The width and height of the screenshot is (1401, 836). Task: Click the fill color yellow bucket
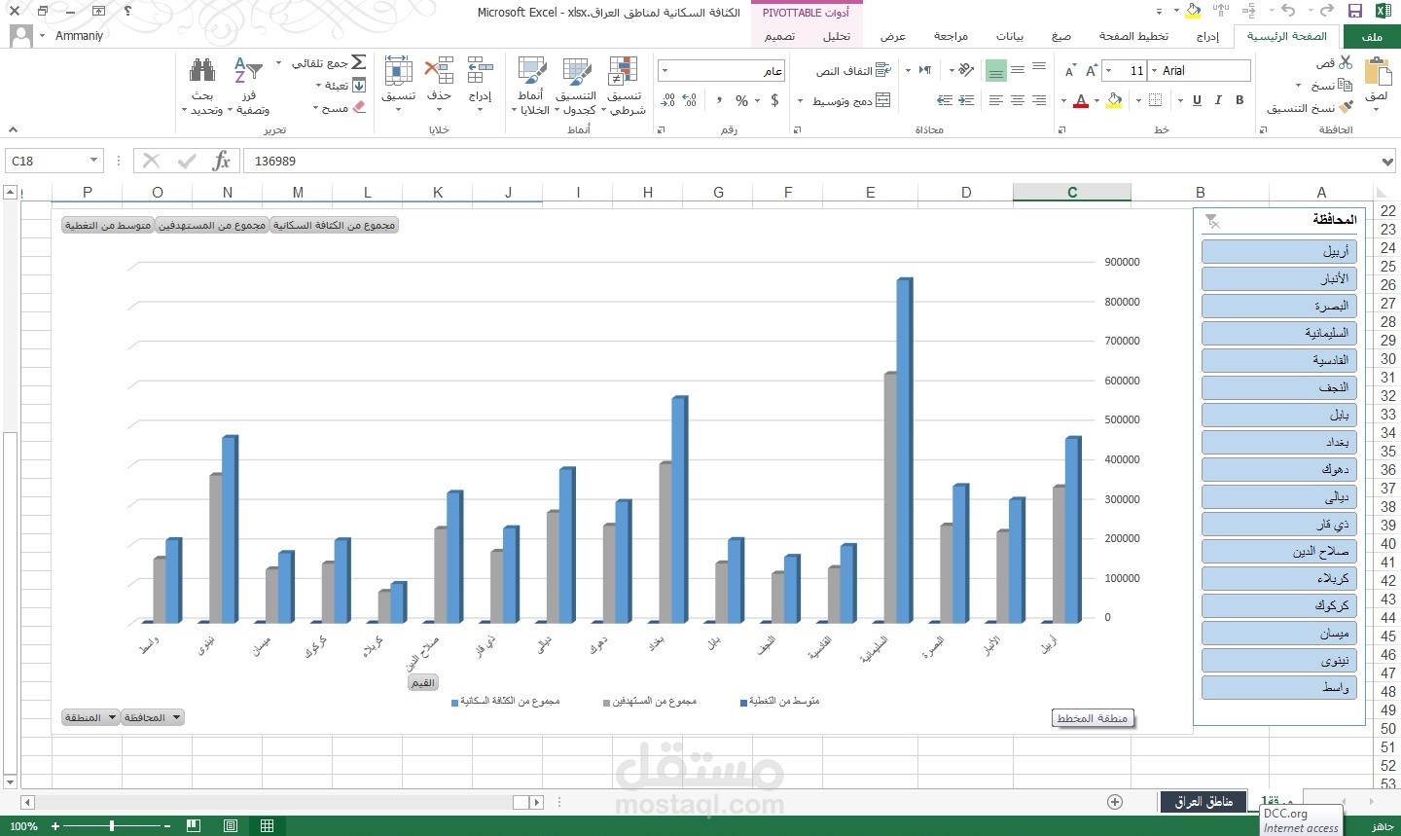click(1115, 100)
